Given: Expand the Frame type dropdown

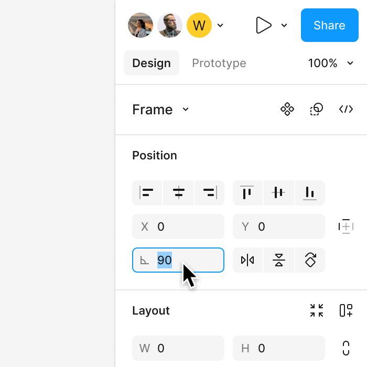Looking at the screenshot, I should [x=186, y=109].
